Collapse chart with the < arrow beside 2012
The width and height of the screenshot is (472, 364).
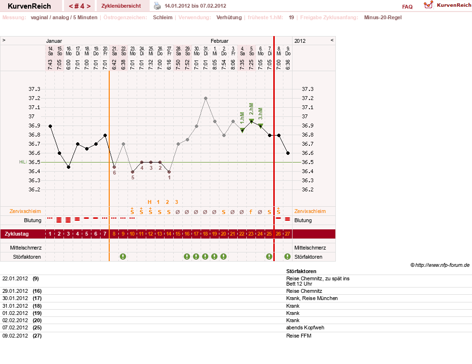pos(332,40)
